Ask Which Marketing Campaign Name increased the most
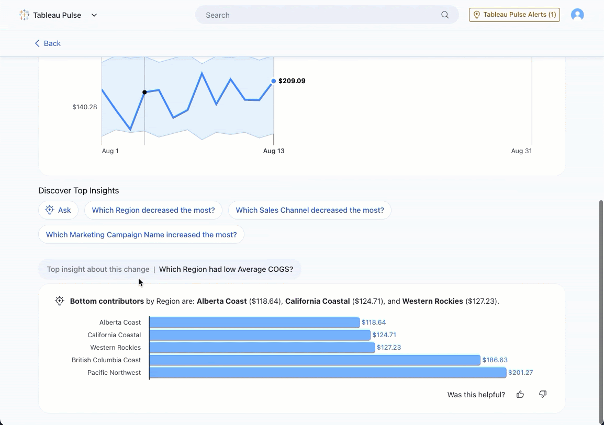This screenshot has height=425, width=604. pos(141,234)
